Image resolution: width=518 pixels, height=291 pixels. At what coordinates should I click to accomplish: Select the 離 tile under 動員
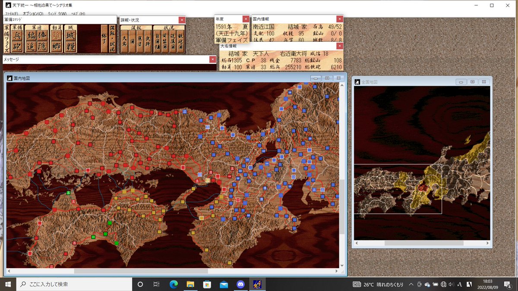click(x=57, y=35)
